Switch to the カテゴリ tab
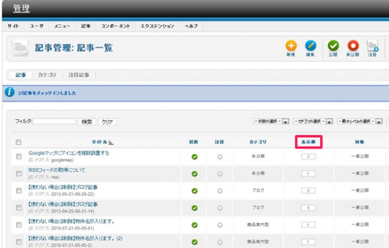Image resolution: width=389 pixels, height=248 pixels. (47, 75)
